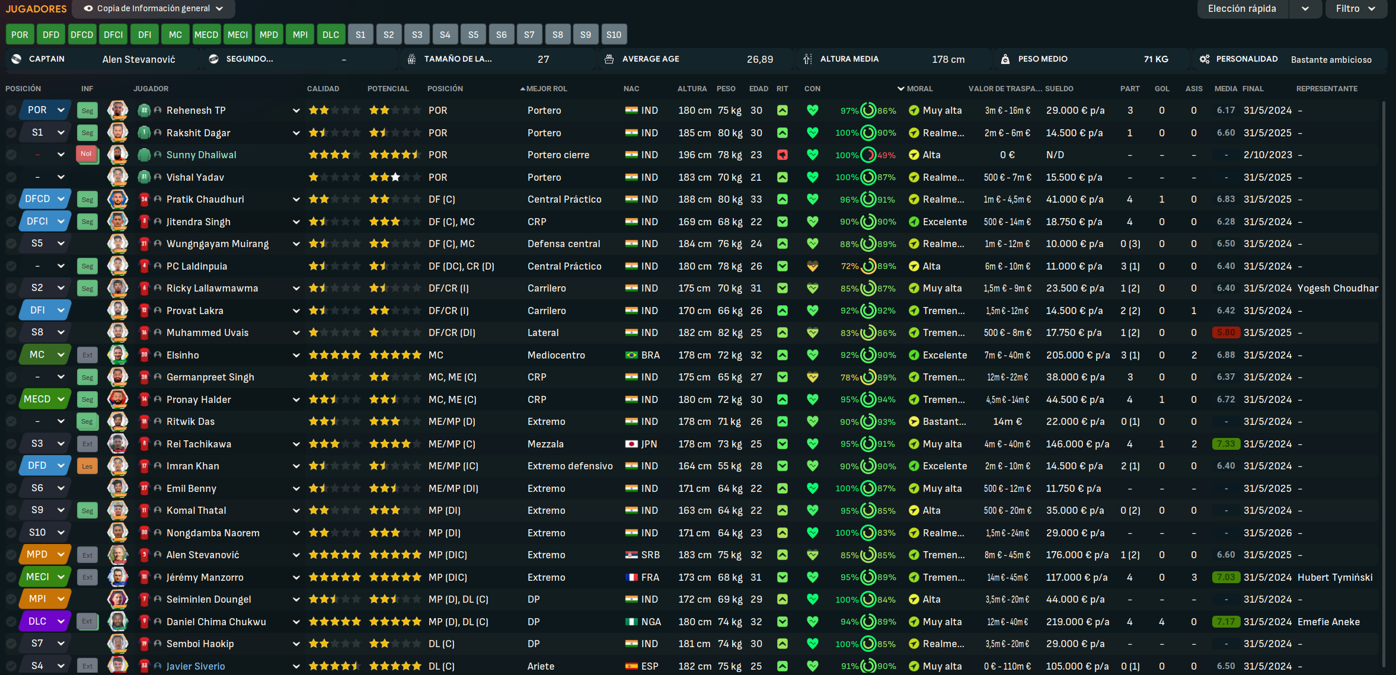Select the checkbox for Imran Khan row
Screen dimensions: 1396x675
coord(11,466)
